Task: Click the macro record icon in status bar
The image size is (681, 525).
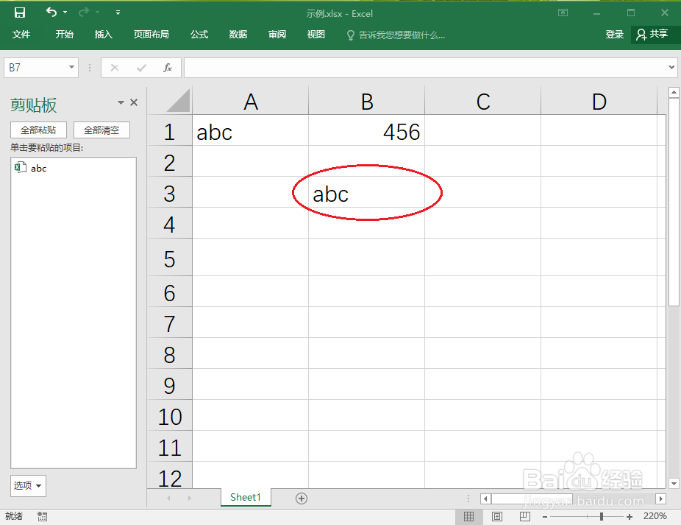Action: [x=42, y=516]
